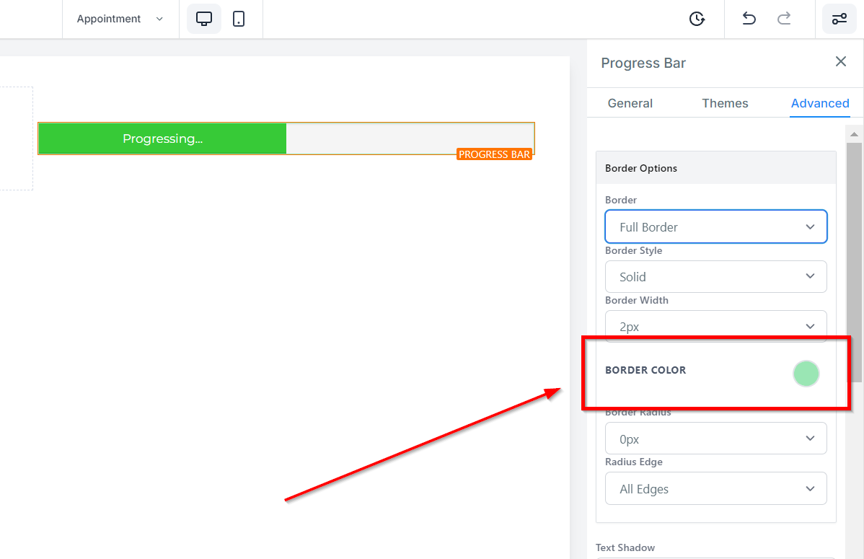864x559 pixels.
Task: Expand the Radius Edge All Edges dropdown
Action: point(715,488)
